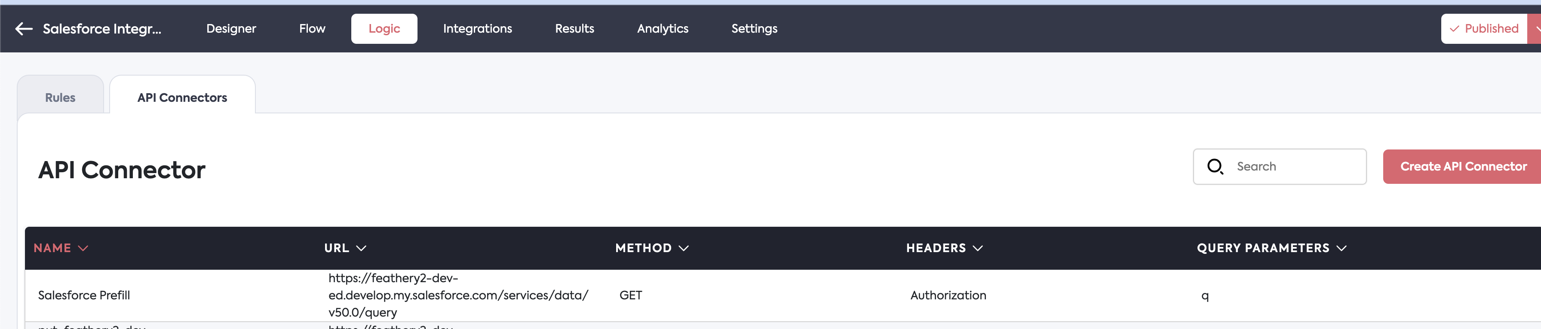Screen dimensions: 1541x329
Task: Click Create API Connector button
Action: coord(1463,167)
